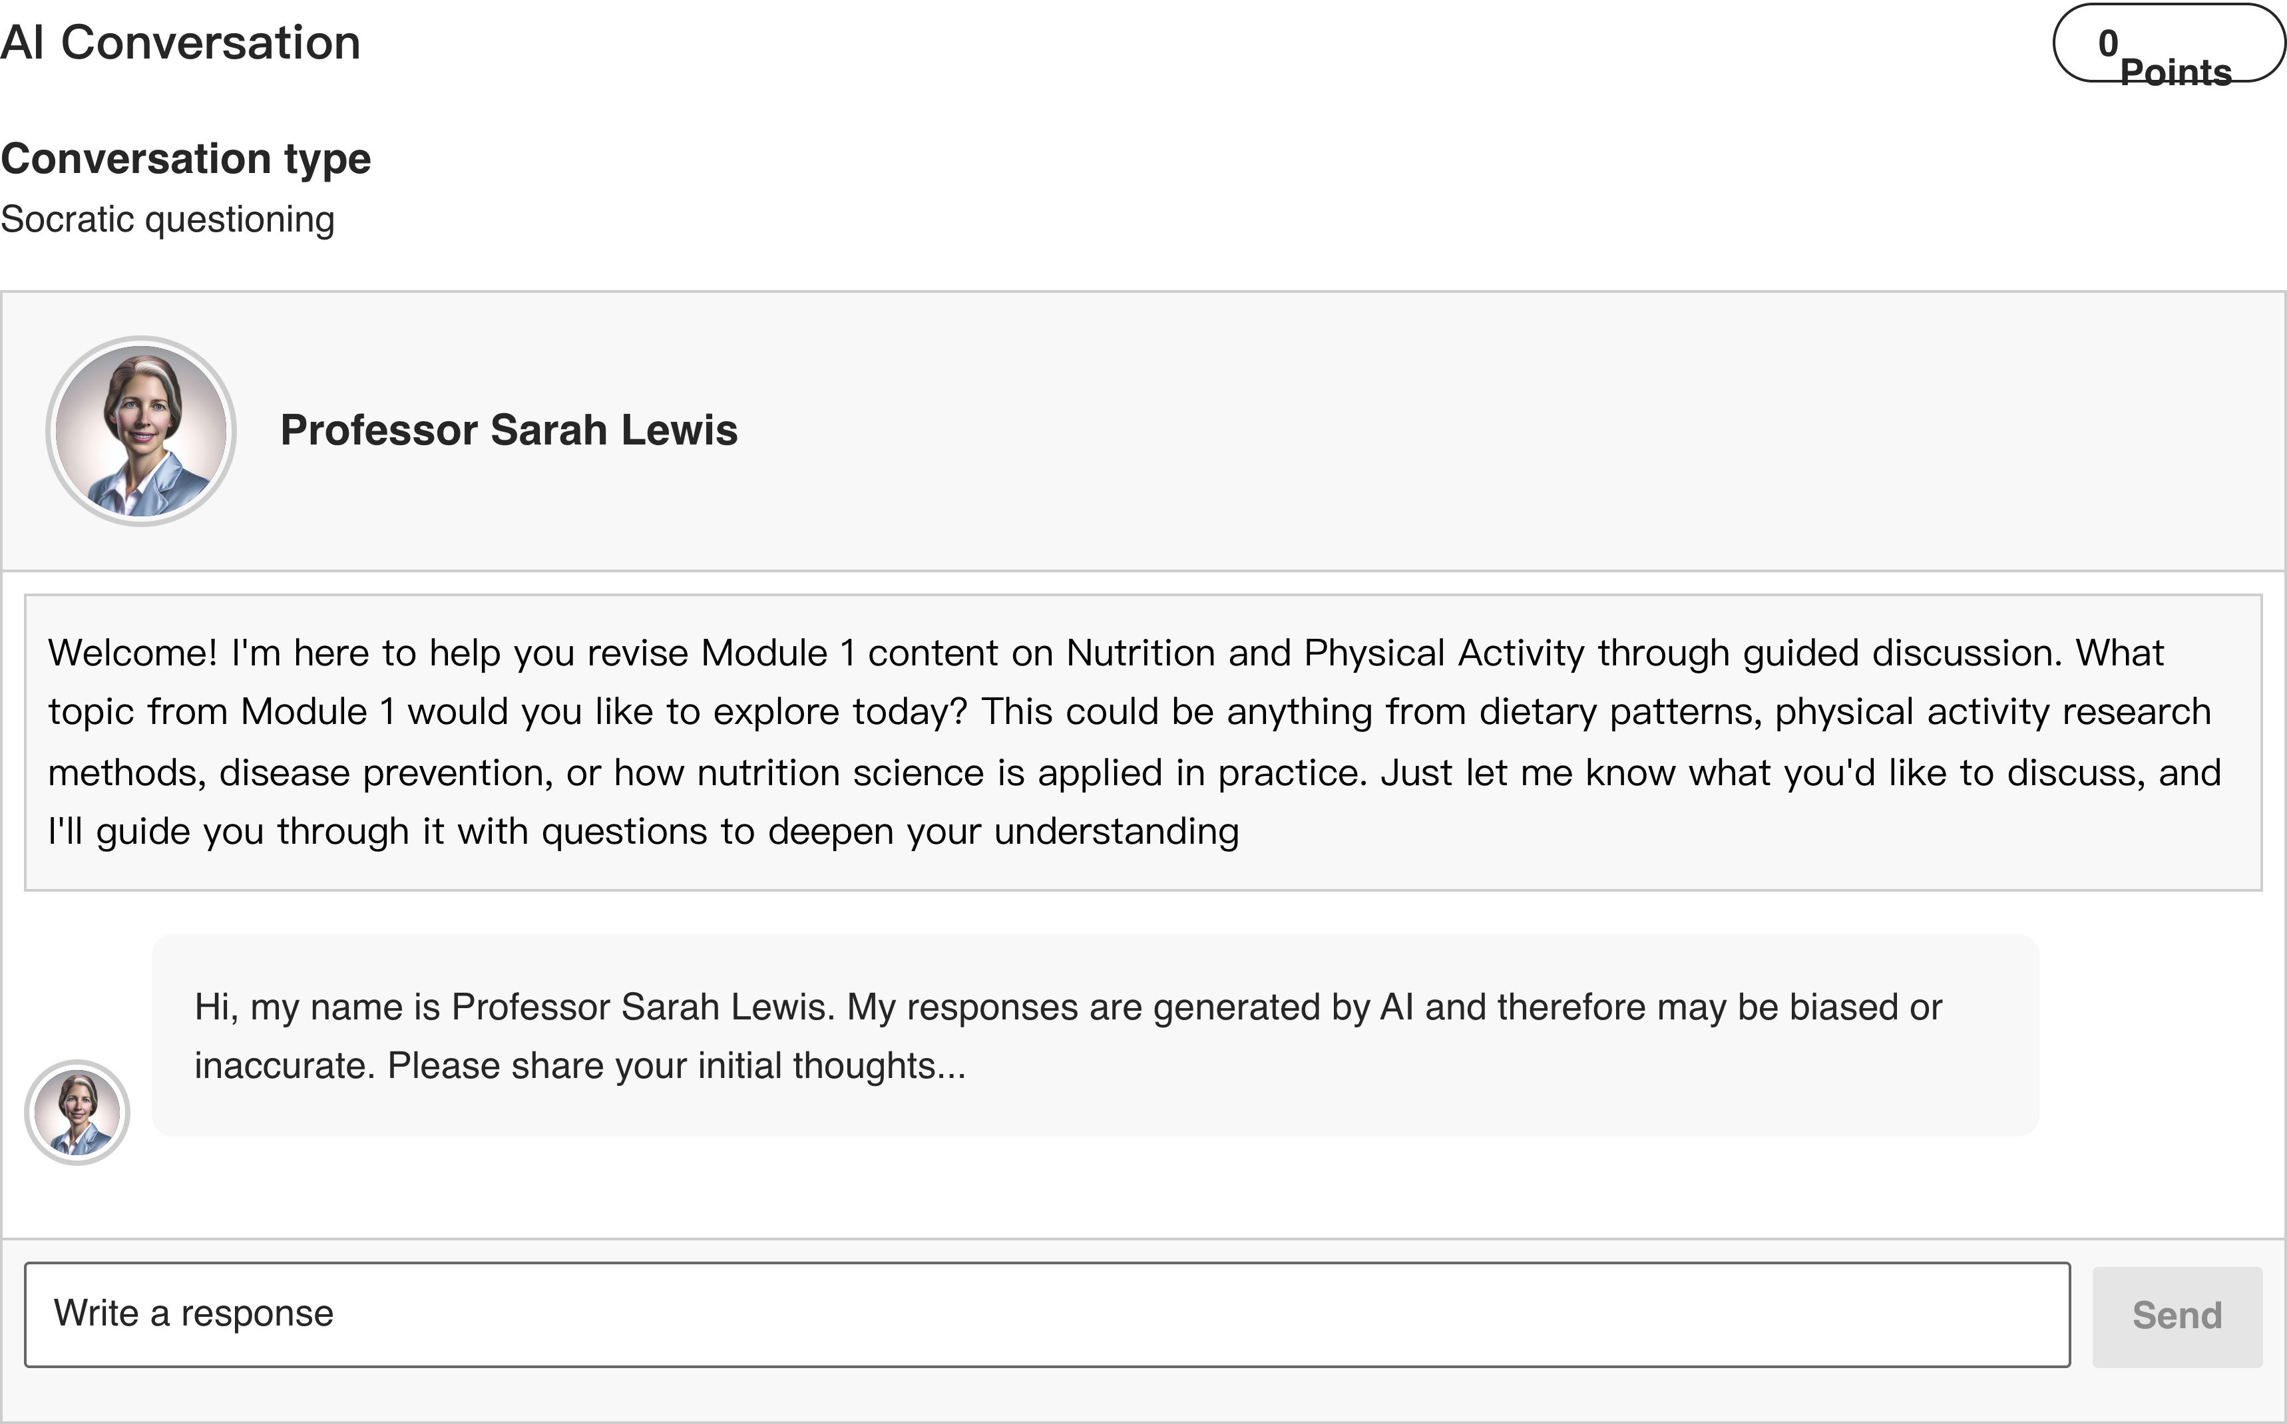Click the small avatar beside the chat bubble
The width and height of the screenshot is (2287, 1424).
[77, 1113]
